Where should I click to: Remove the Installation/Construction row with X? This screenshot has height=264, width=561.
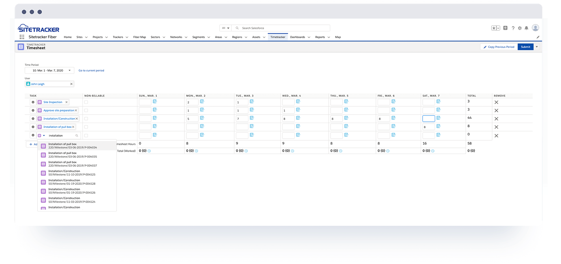tap(496, 119)
